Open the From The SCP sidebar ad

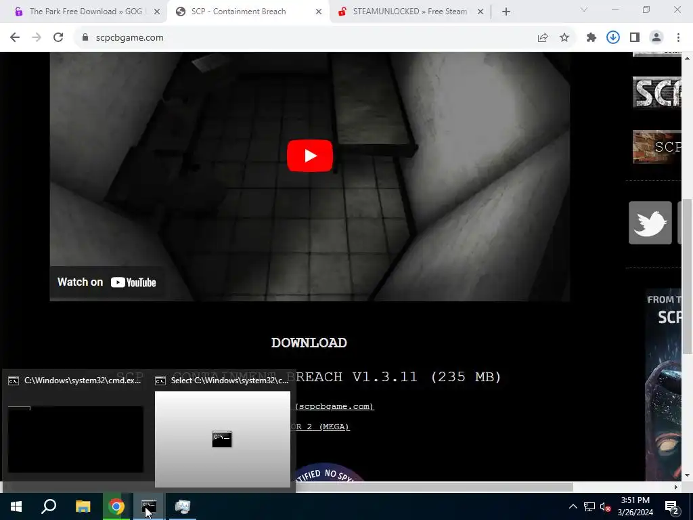pos(663,385)
